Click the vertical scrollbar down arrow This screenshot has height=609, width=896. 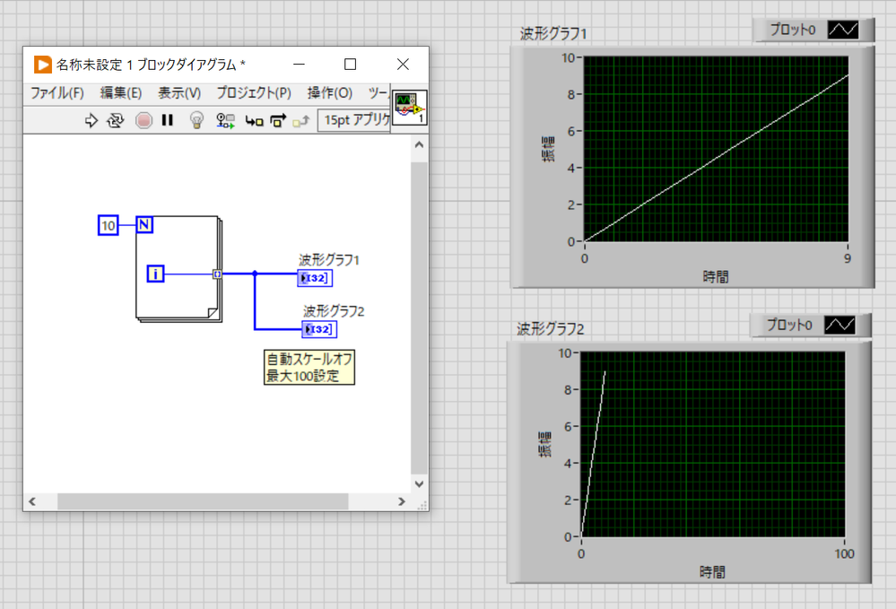tap(419, 484)
